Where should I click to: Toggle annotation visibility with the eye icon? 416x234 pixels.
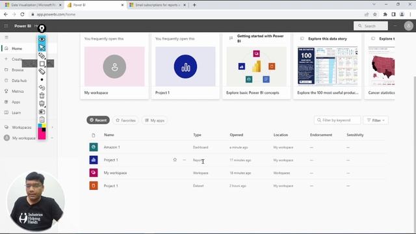click(x=42, y=39)
